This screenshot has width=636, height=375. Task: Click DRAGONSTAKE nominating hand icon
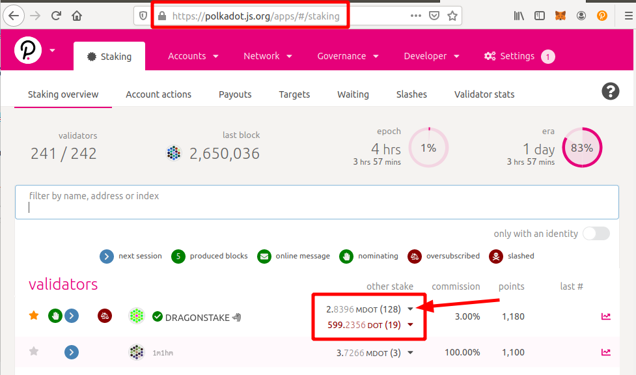click(x=55, y=315)
